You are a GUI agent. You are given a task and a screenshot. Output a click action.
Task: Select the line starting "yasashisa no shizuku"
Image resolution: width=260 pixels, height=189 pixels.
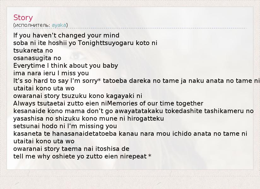click(x=88, y=118)
